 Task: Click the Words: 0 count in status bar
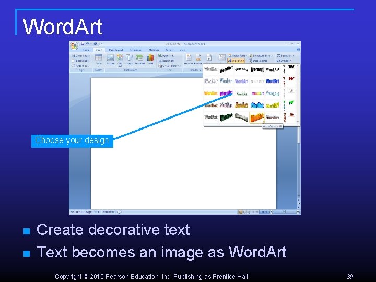coord(109,212)
